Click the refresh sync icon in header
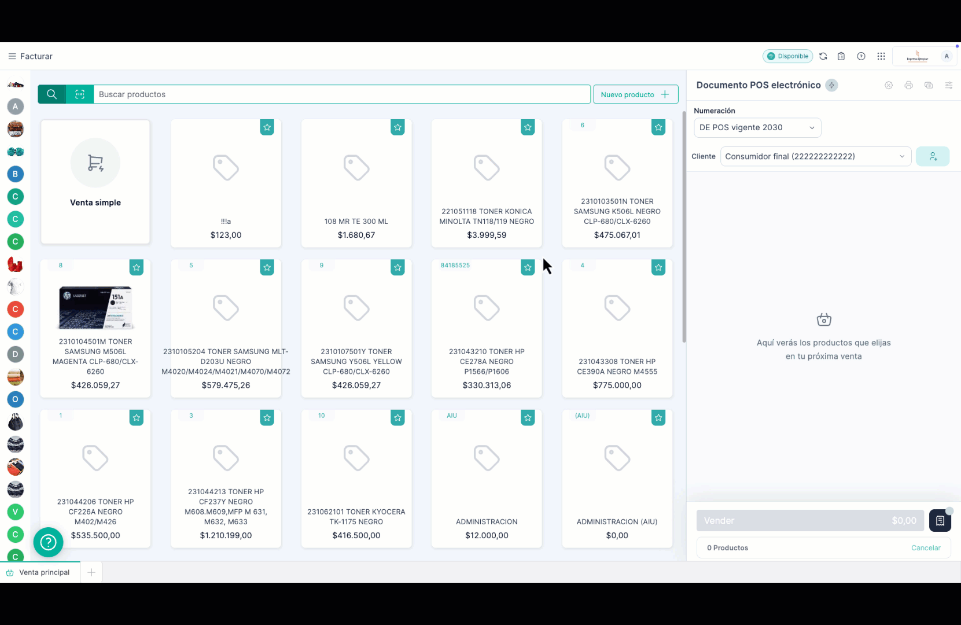This screenshot has height=625, width=961. [x=823, y=56]
